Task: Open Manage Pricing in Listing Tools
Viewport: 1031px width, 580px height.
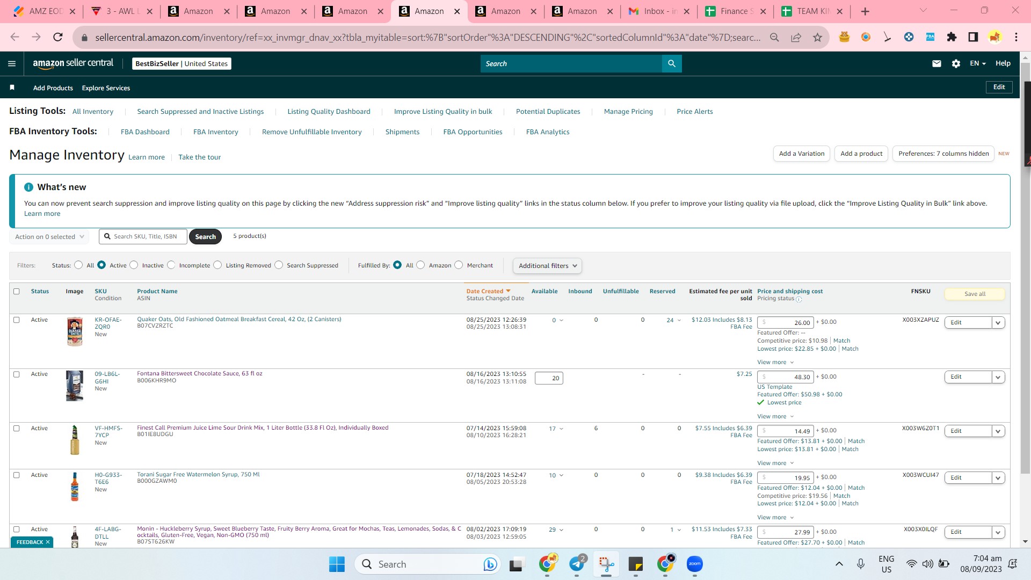Action: coord(628,112)
